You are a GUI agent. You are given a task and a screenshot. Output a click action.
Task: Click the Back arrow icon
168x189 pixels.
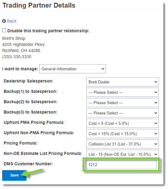click(4, 21)
